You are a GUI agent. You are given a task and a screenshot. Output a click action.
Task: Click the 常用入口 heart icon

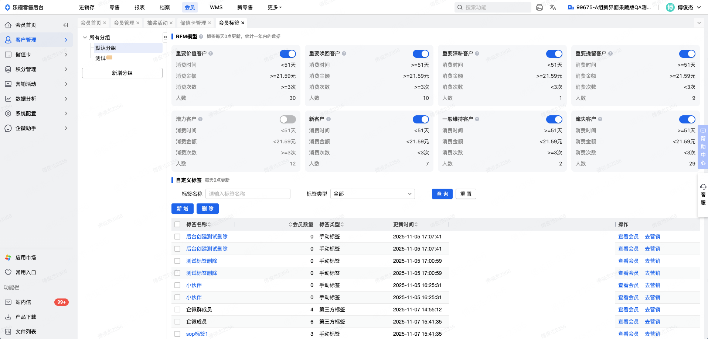8,272
